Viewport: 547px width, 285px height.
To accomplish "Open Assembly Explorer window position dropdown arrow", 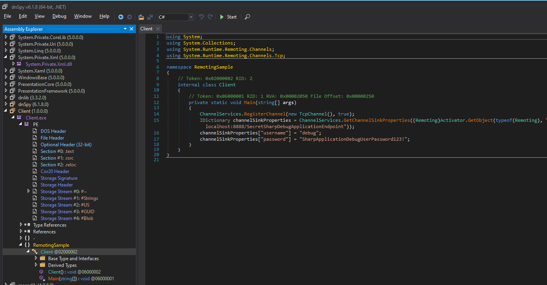I will click(125, 29).
